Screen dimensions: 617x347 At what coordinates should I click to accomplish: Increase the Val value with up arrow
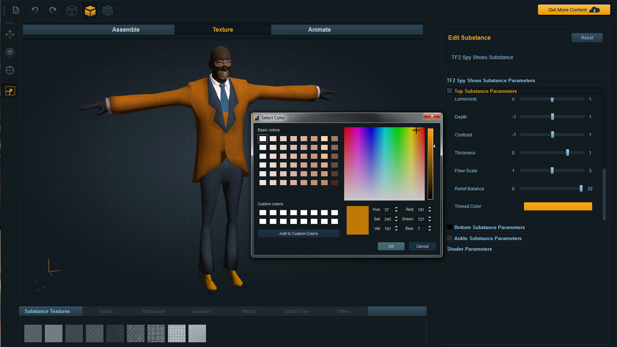(x=396, y=227)
